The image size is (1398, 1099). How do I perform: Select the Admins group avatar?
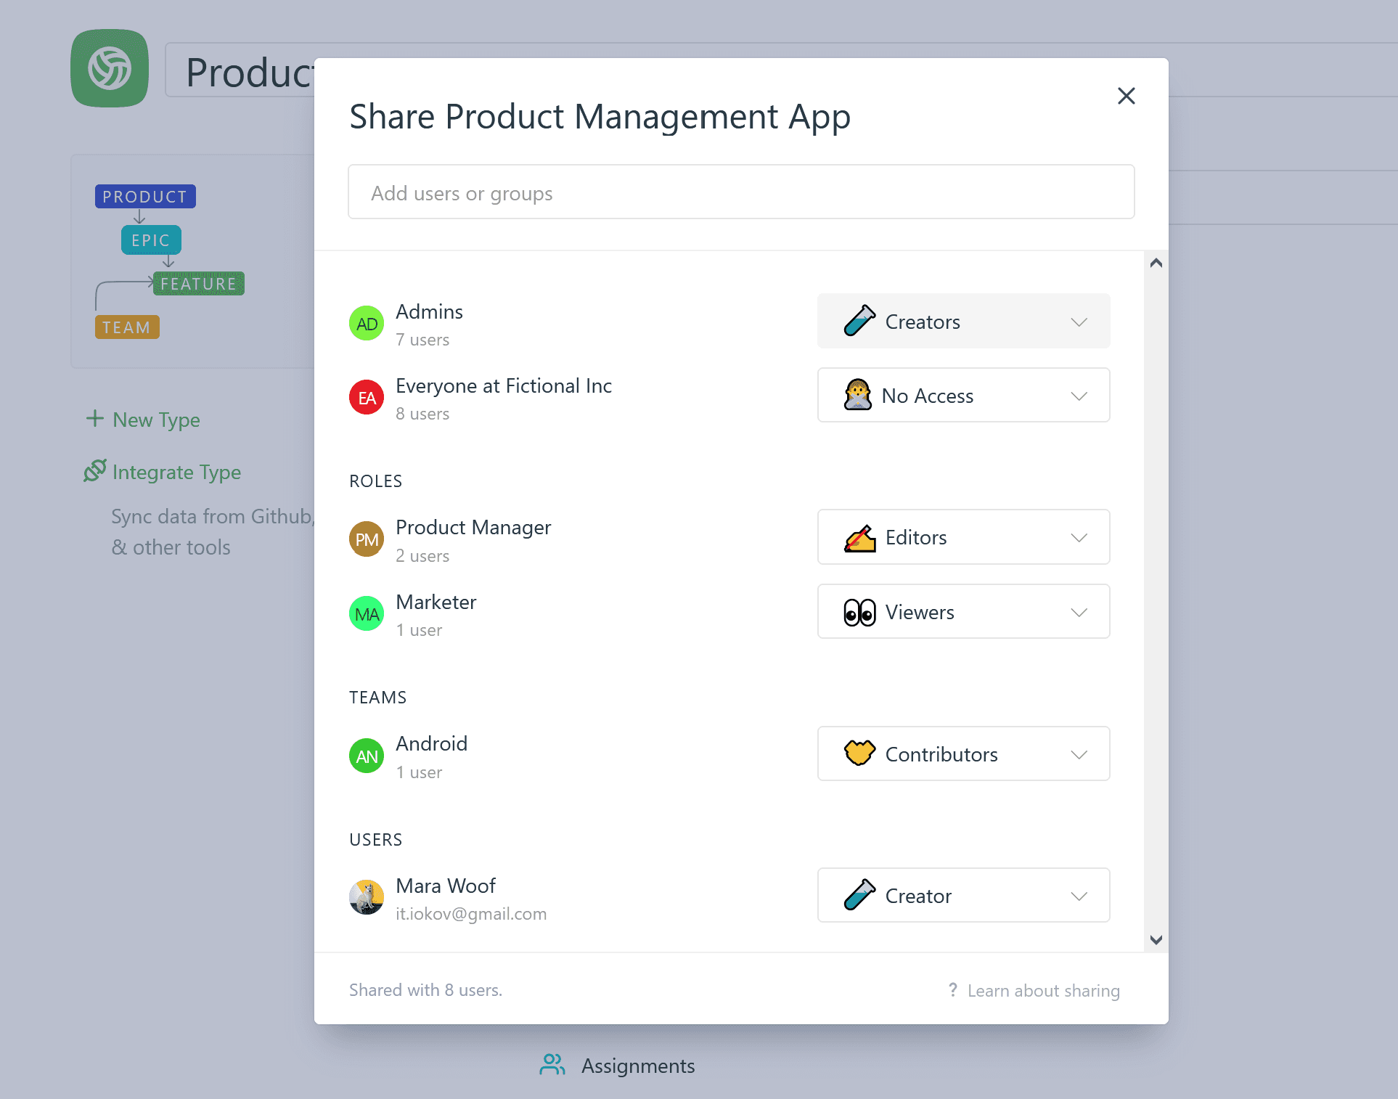coord(367,324)
